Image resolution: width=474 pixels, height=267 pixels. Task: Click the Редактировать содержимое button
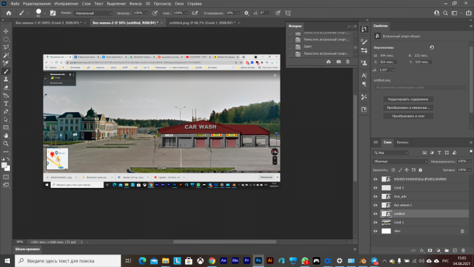[x=408, y=100]
